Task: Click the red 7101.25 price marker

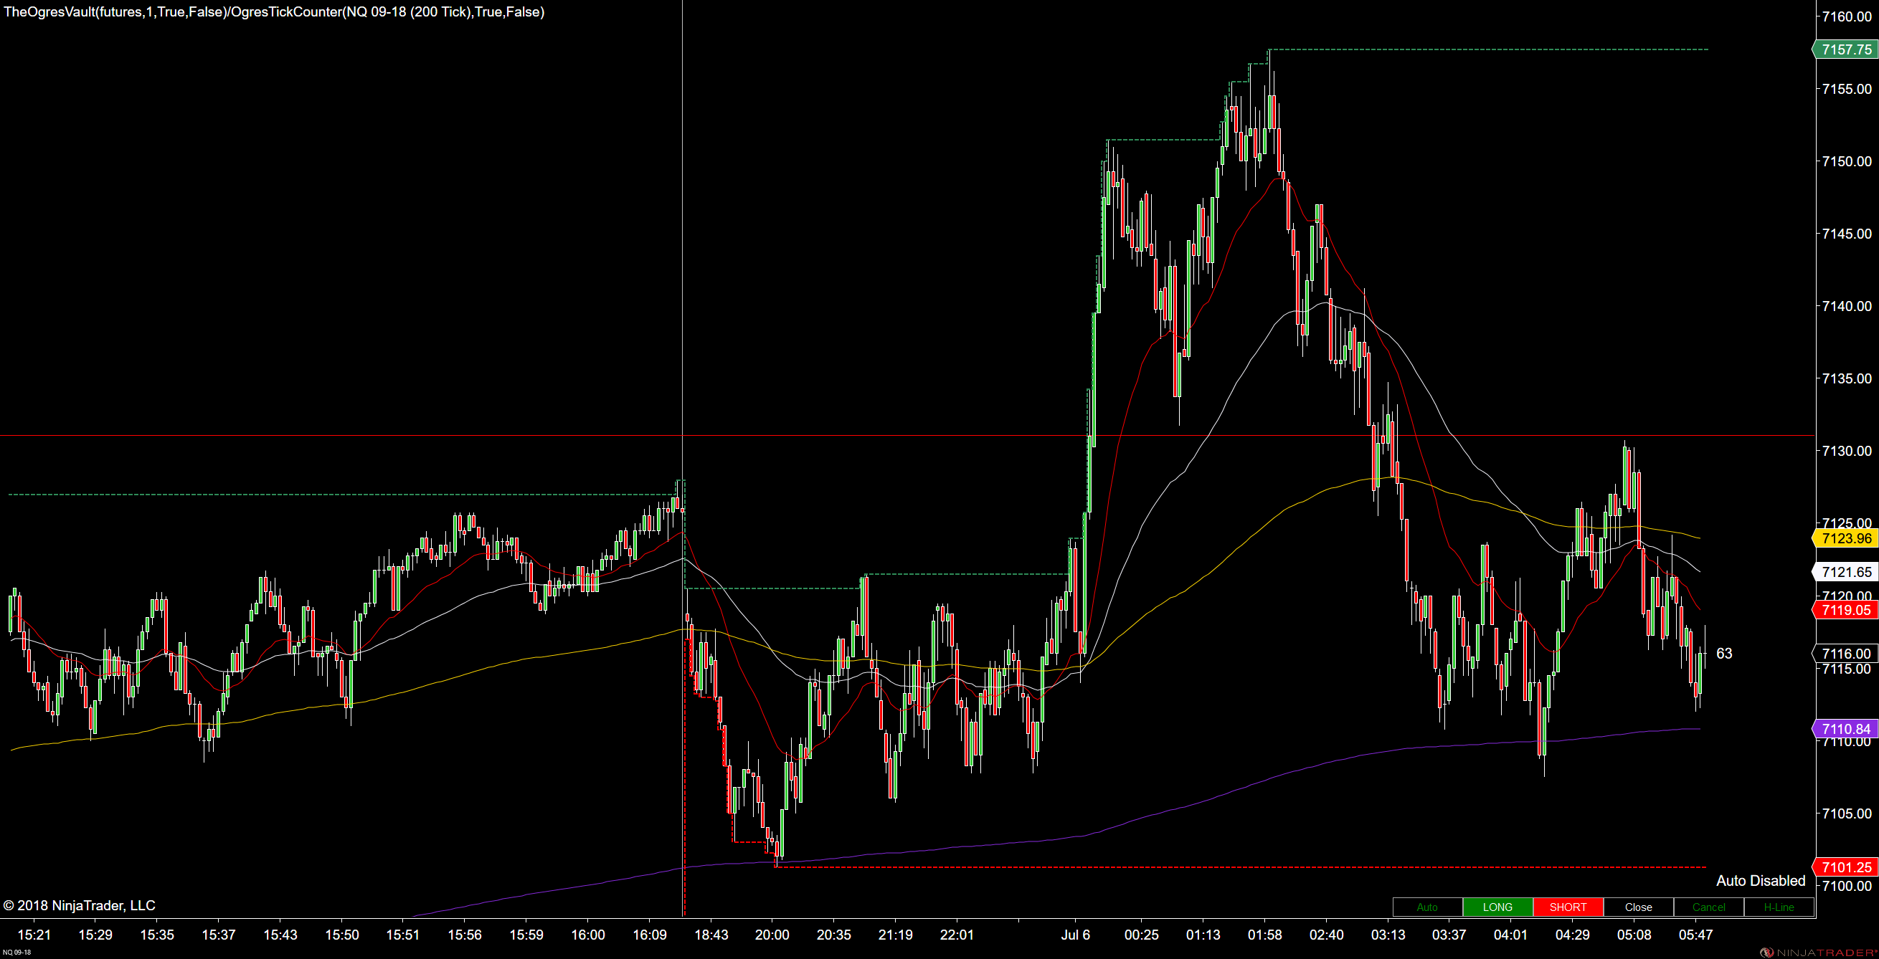Action: point(1845,867)
